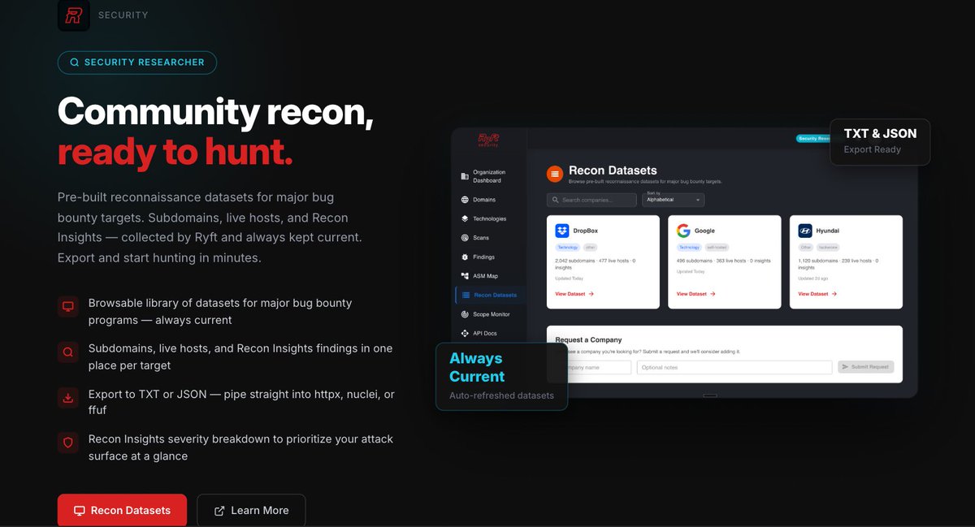Click the Ryft Security logo in the page header
Screen dimensions: 975x527
74,15
